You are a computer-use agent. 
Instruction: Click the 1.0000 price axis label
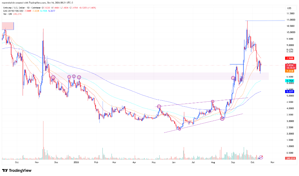(x=290, y=146)
